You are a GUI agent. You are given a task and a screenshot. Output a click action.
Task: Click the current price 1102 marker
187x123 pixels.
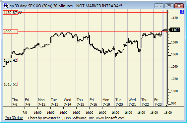(x=174, y=30)
